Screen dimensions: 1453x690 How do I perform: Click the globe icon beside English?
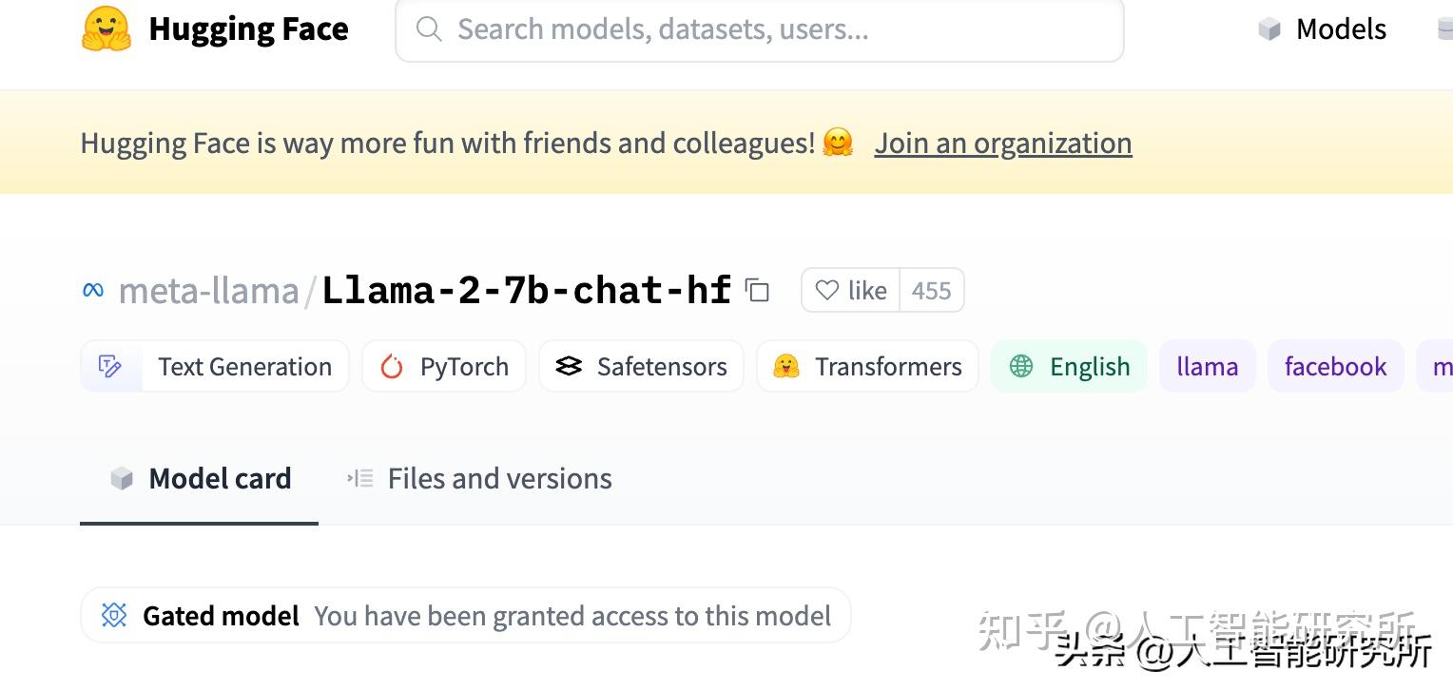1021,367
